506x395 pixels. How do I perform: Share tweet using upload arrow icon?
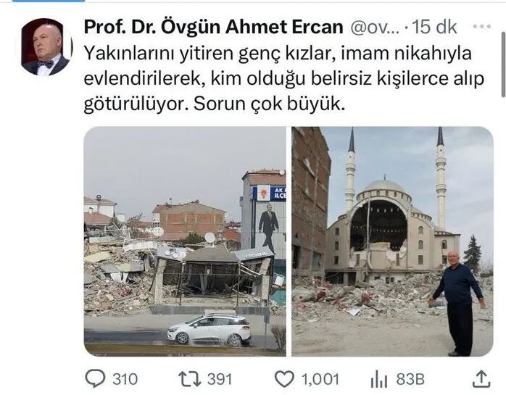[481, 378]
